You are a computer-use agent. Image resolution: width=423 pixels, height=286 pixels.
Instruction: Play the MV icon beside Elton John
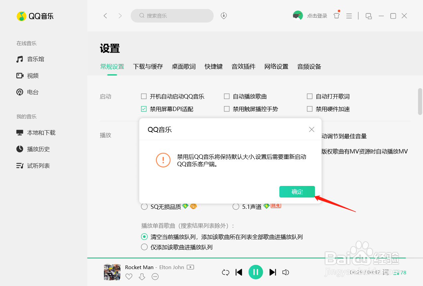(190, 267)
